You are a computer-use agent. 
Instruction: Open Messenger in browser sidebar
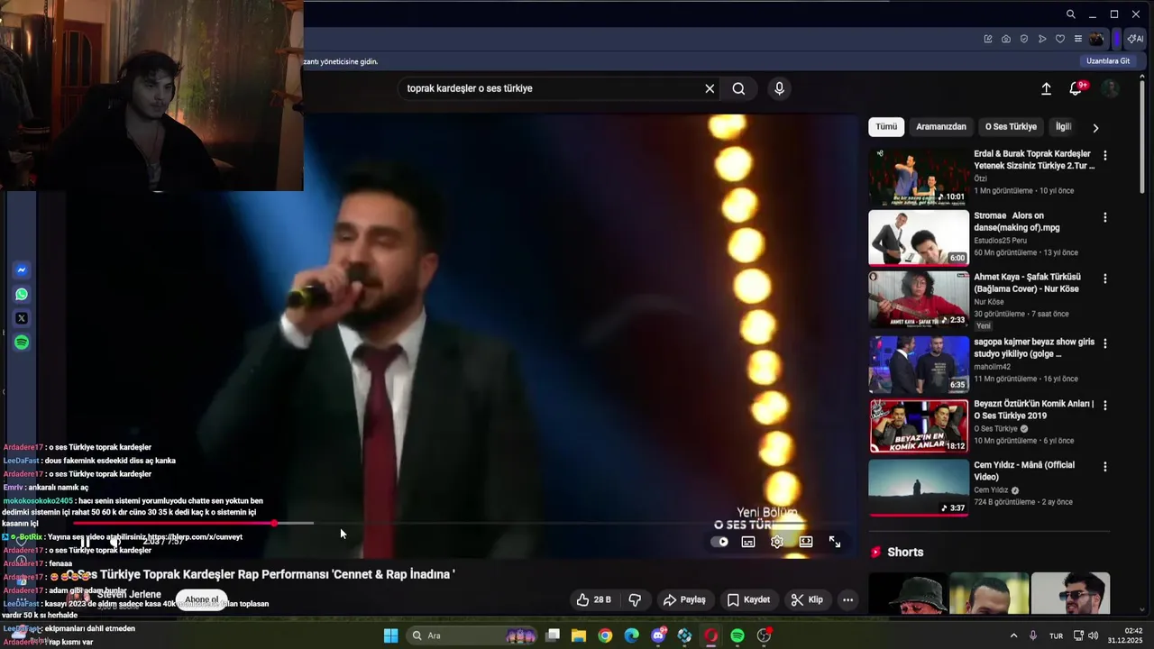(x=22, y=270)
